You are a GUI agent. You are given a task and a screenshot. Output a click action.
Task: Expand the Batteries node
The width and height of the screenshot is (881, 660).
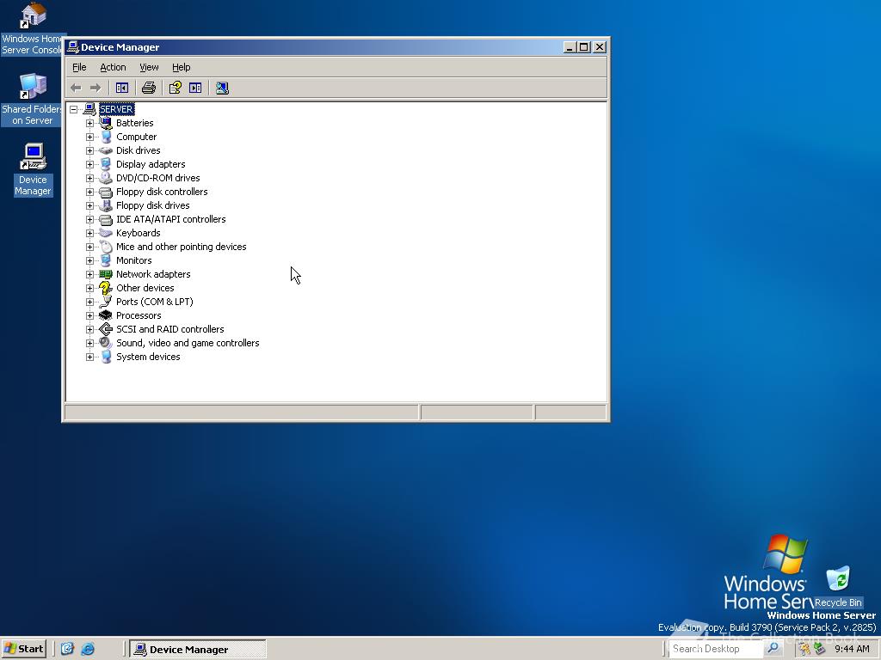tap(89, 123)
